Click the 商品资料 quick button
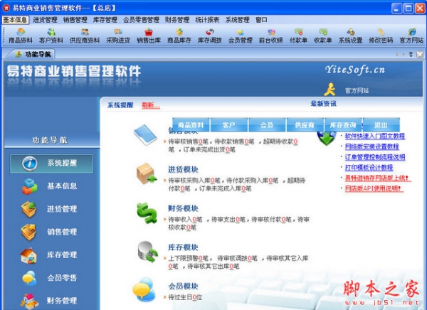Viewport: 427px width, 310px height. (x=191, y=125)
